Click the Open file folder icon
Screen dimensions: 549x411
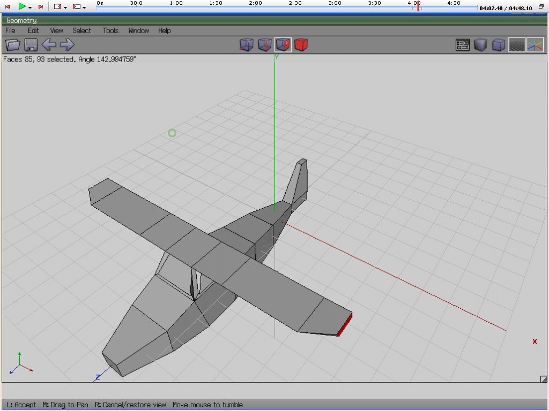click(12, 45)
